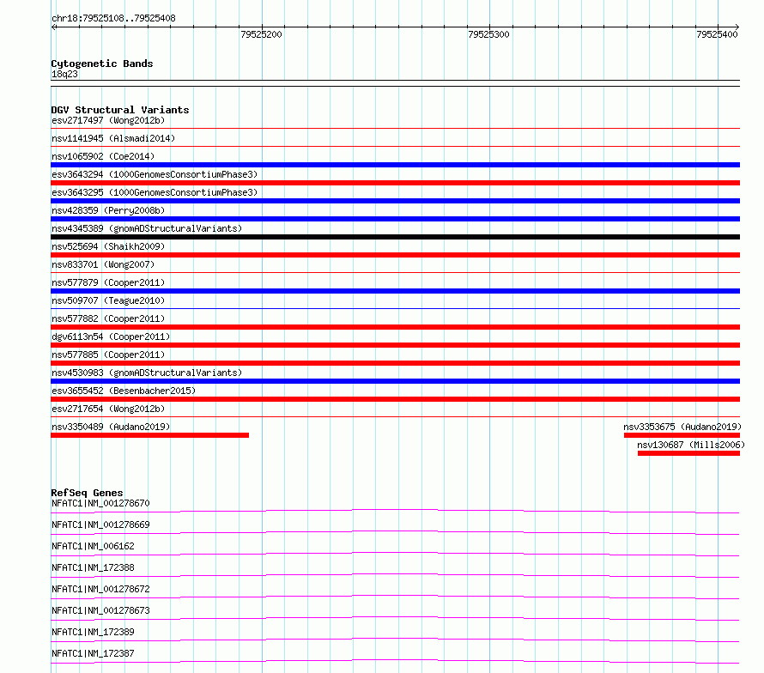Open esv2717654 (Wong2012b) variant
The height and width of the screenshot is (673, 764).
(x=108, y=409)
